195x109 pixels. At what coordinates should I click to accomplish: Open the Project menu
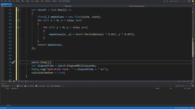click(x=18, y=1)
